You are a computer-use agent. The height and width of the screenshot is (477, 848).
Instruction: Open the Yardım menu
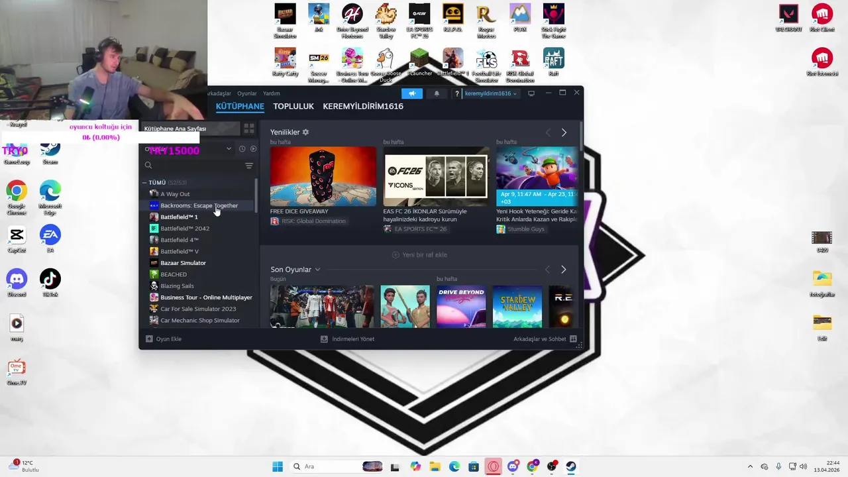pos(272,93)
